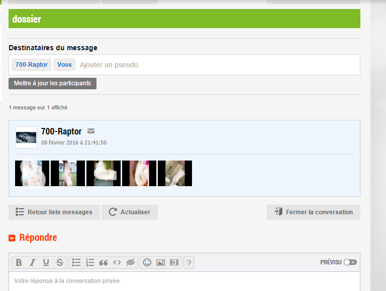Apply bold formatting in the reply editor

(19, 262)
